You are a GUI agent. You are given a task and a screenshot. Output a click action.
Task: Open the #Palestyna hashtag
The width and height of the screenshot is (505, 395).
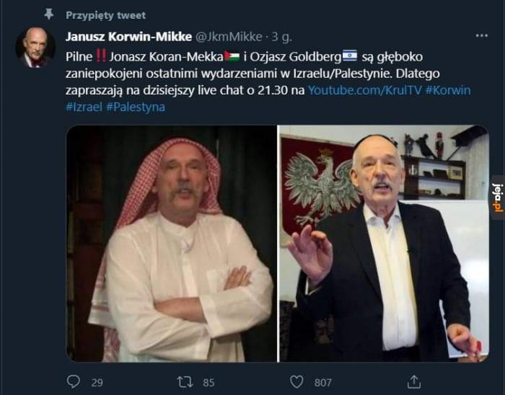pyautogui.click(x=136, y=107)
